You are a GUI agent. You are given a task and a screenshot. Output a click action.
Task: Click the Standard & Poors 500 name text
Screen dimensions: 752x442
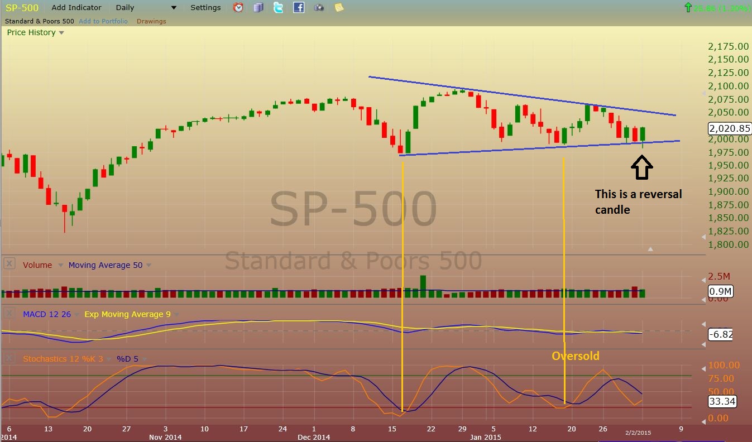[x=39, y=21]
